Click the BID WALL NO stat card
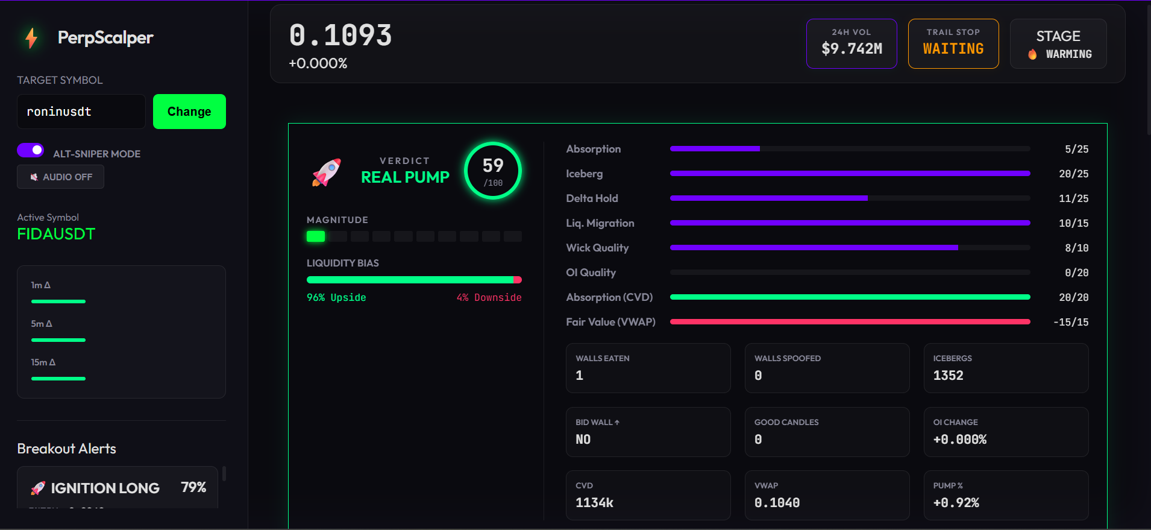This screenshot has height=530, width=1151. 648,432
